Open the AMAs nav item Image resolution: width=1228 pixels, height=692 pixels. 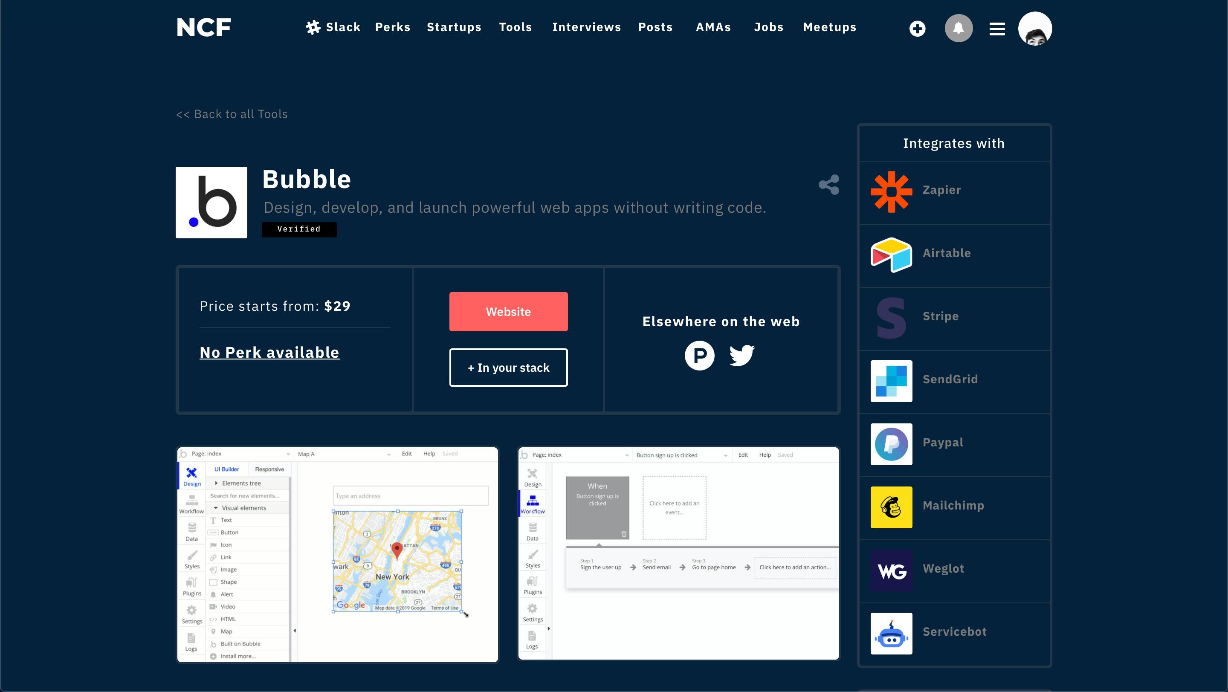714,27
